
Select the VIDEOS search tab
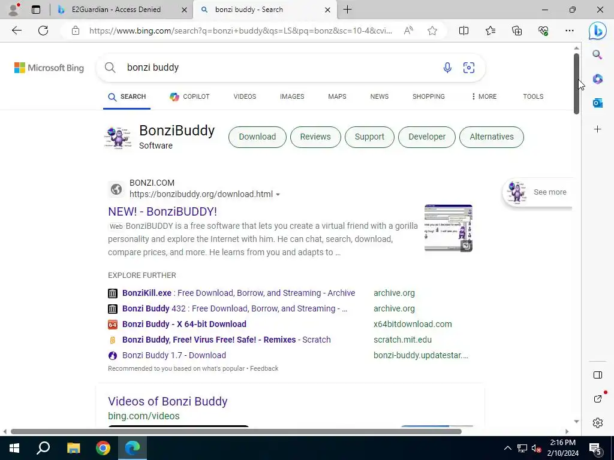pyautogui.click(x=245, y=96)
